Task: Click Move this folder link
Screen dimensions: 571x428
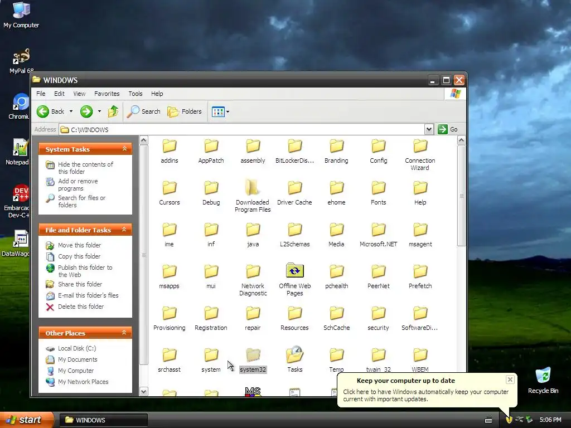Action: [79, 245]
